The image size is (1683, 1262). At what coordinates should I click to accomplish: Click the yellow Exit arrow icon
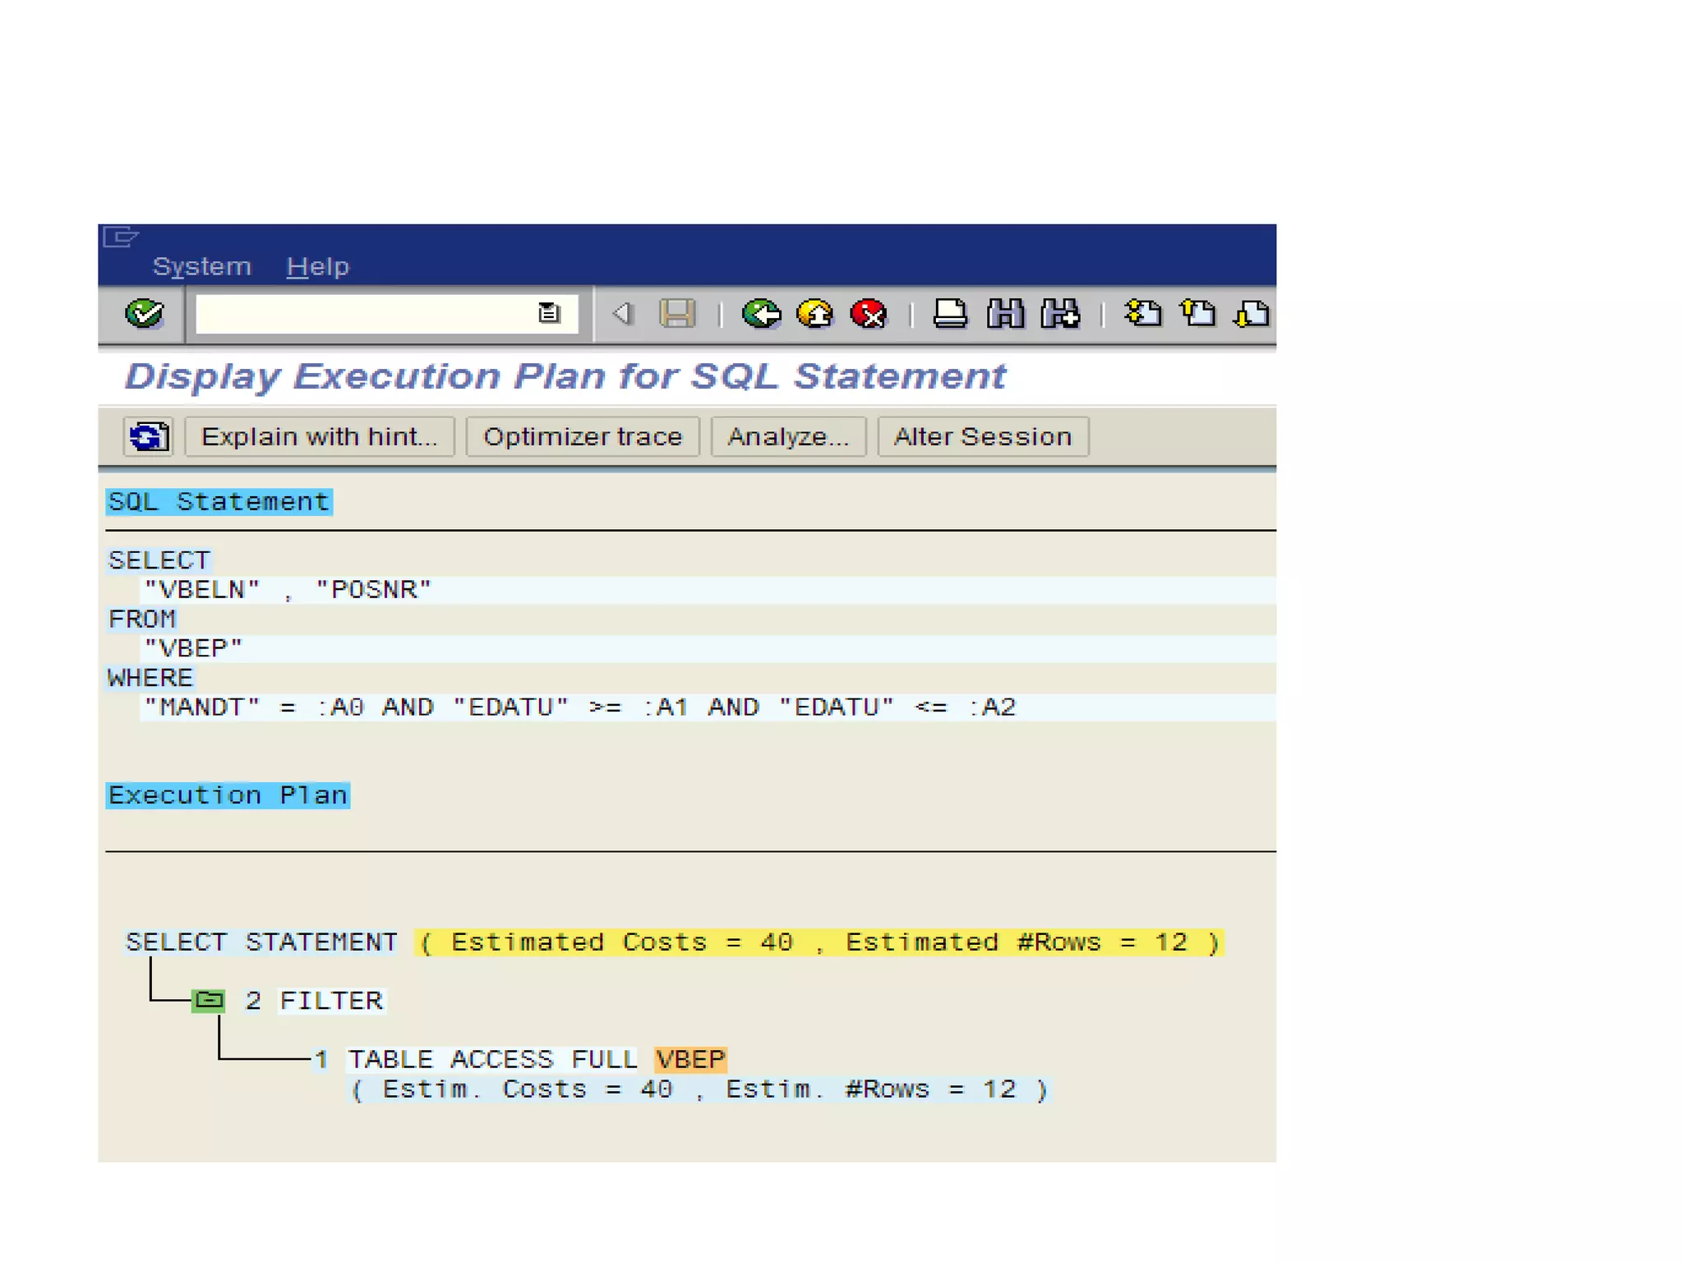click(815, 313)
